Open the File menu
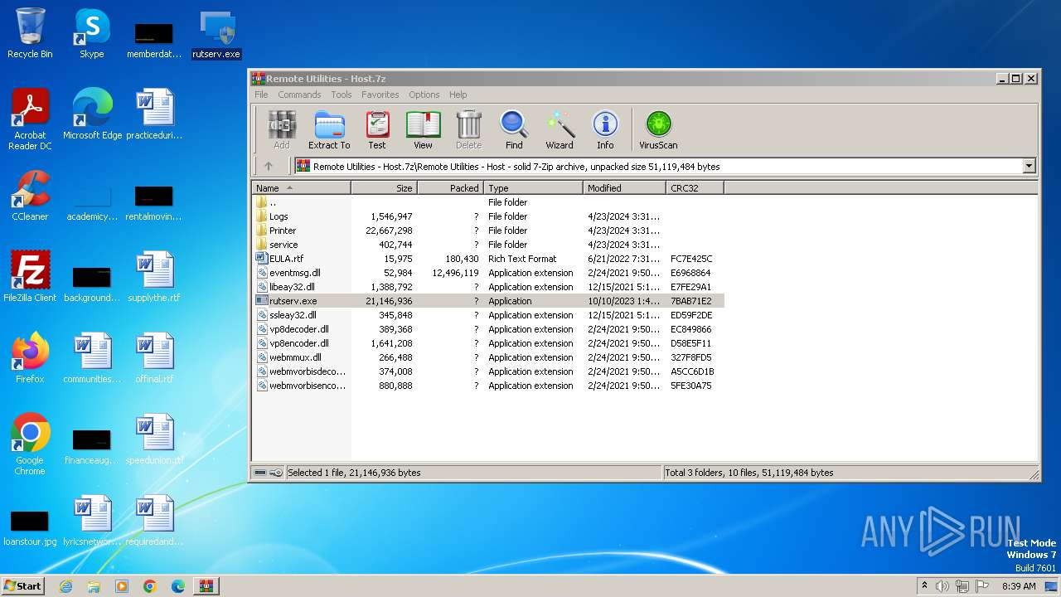The image size is (1061, 597). click(x=261, y=95)
